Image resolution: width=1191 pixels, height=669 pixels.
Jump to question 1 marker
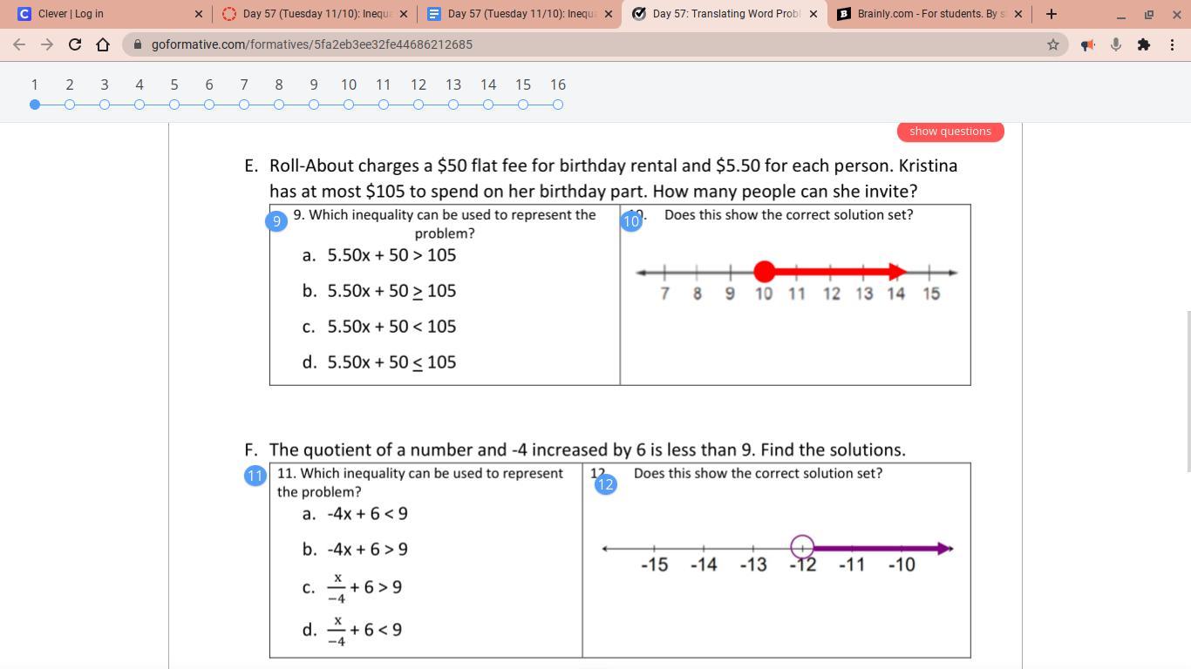tap(34, 105)
